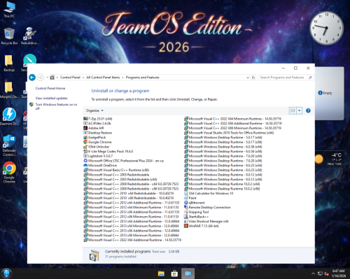
Task: Open Backup folder on desktop
Action: (9, 63)
